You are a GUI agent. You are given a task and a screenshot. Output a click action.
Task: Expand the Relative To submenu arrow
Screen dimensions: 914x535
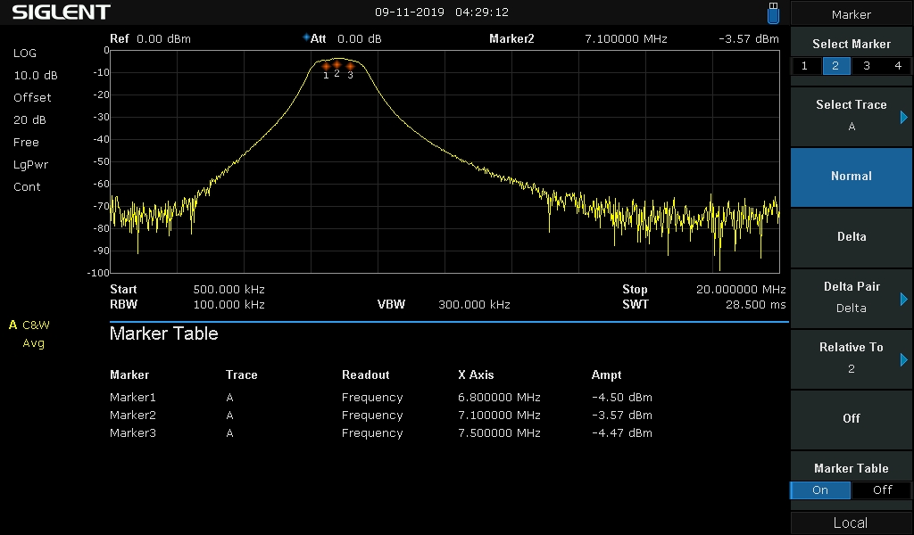pyautogui.click(x=903, y=359)
